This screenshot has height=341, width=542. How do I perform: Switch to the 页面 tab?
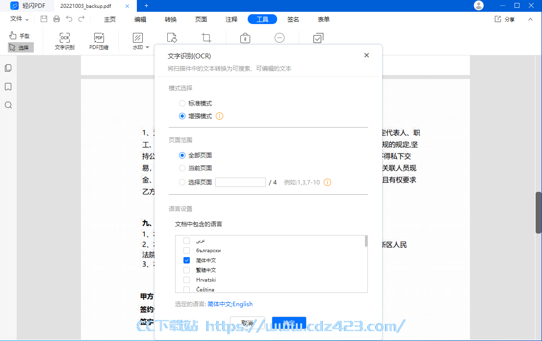(x=201, y=19)
